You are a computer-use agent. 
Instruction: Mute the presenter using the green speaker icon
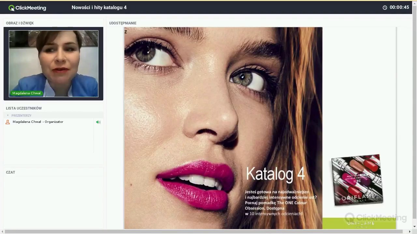(98, 122)
